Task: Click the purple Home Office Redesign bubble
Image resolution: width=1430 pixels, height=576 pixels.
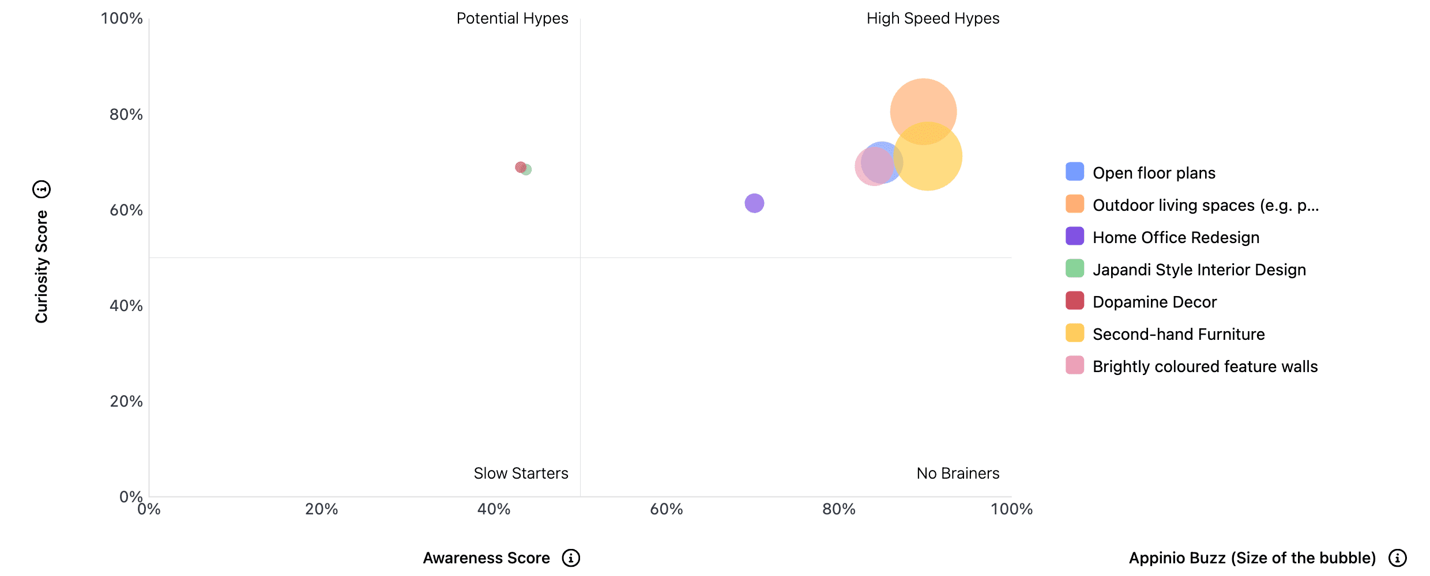Action: pos(754,203)
